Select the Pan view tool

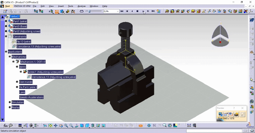tap(56, 125)
